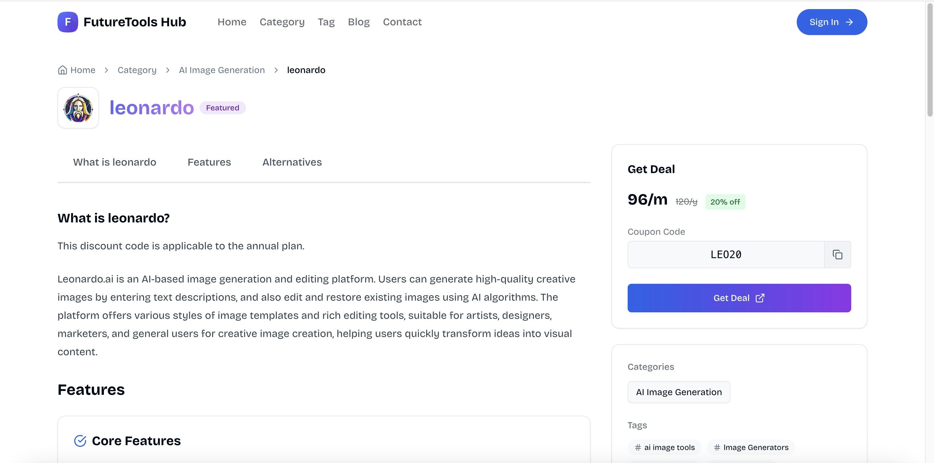
Task: Go to Tag page in navigation
Action: pyautogui.click(x=326, y=22)
